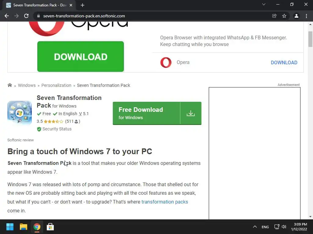Click the ENG language indicator
The width and height of the screenshot is (313, 234).
pyautogui.click(x=265, y=227)
